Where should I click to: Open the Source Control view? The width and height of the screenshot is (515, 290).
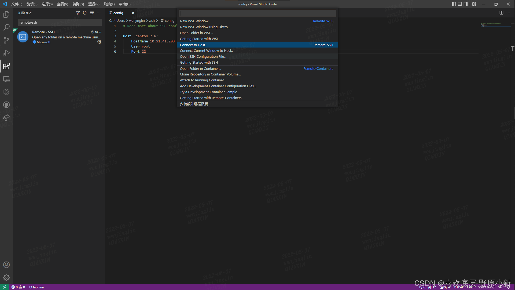6,40
